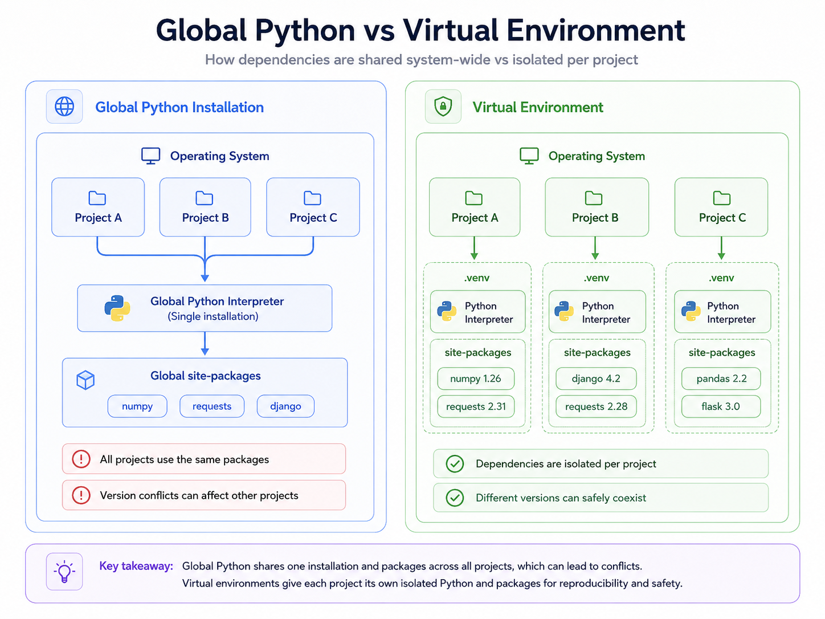Click the Dependencies are isolated per project text
The height and width of the screenshot is (619, 825).
[x=566, y=464]
